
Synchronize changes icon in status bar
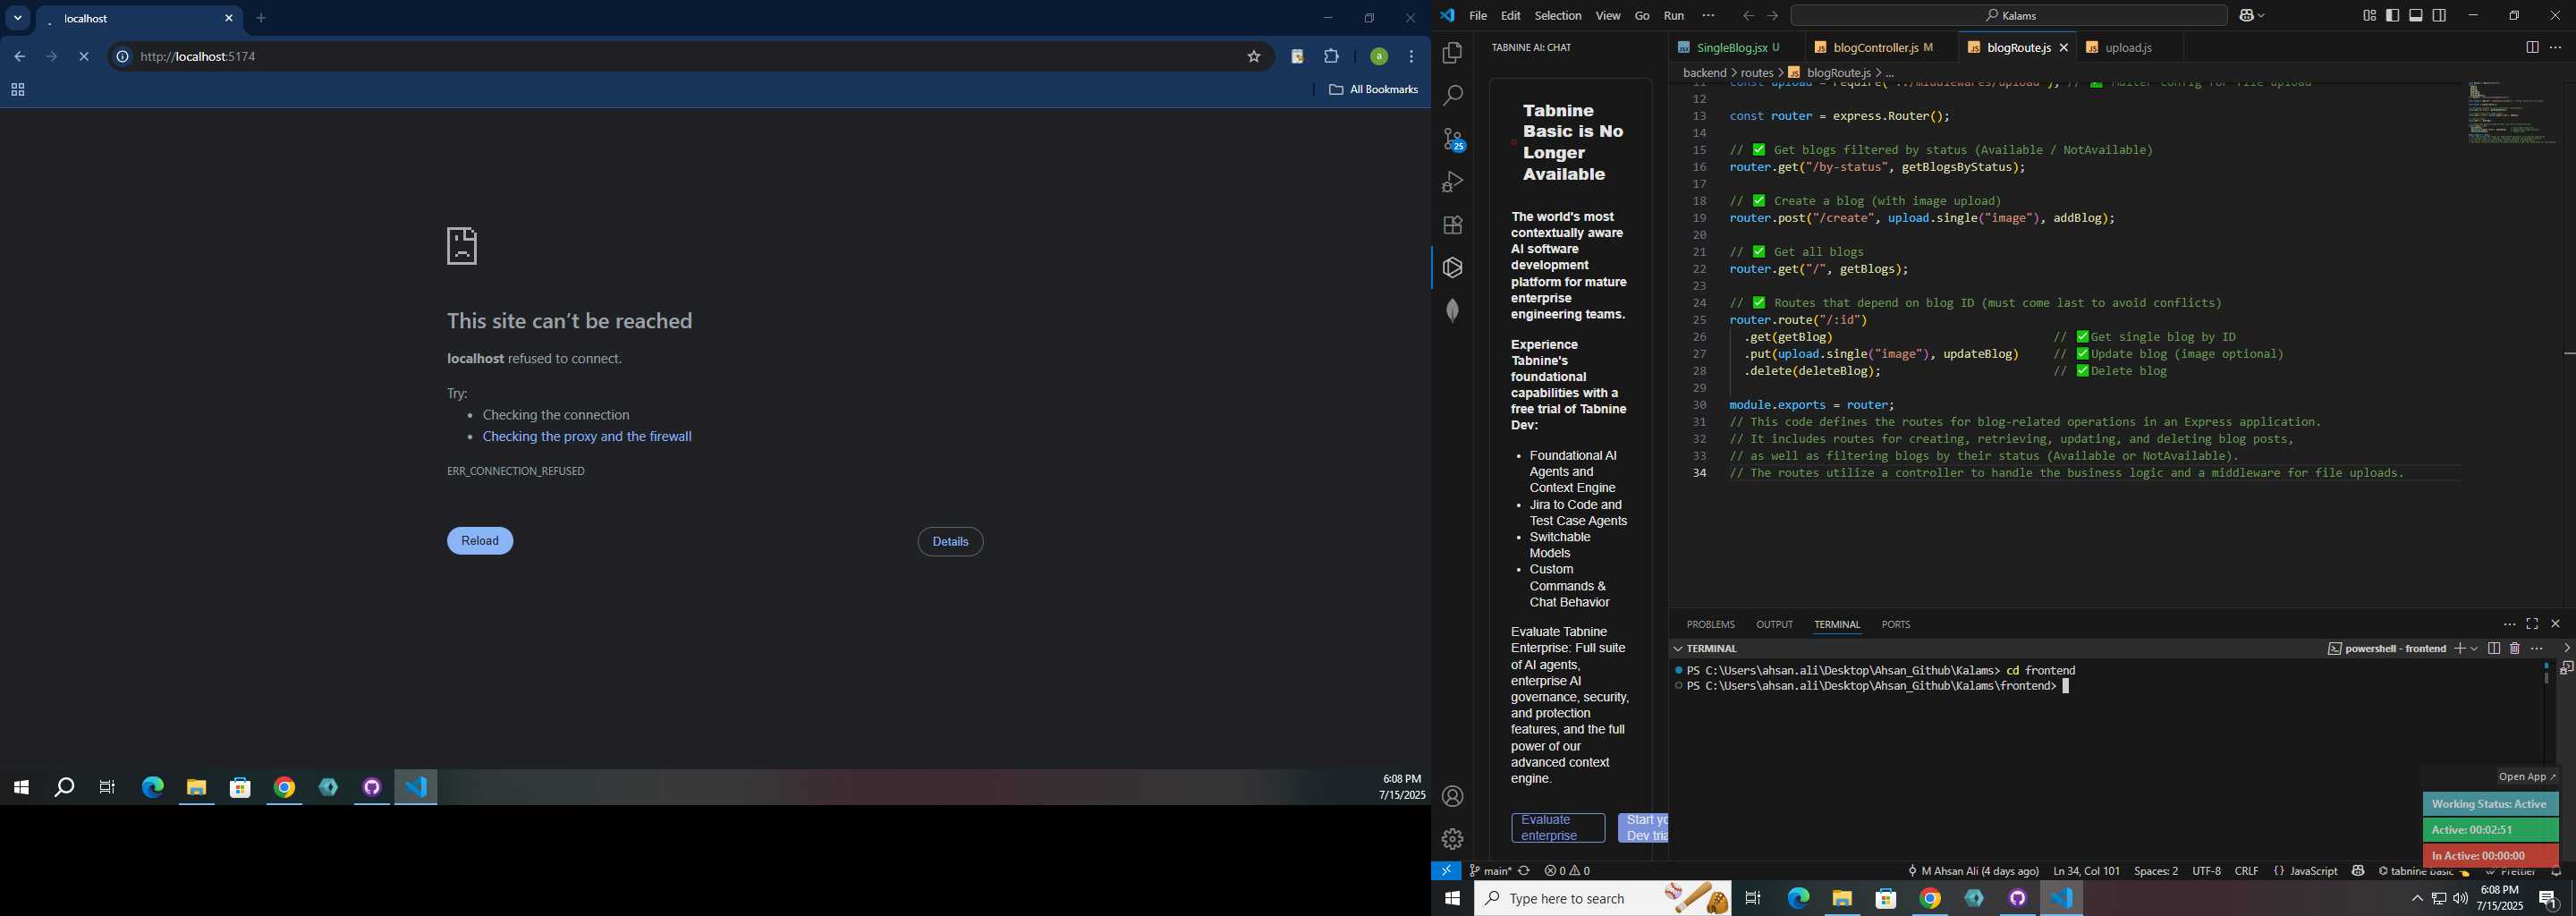[1524, 871]
